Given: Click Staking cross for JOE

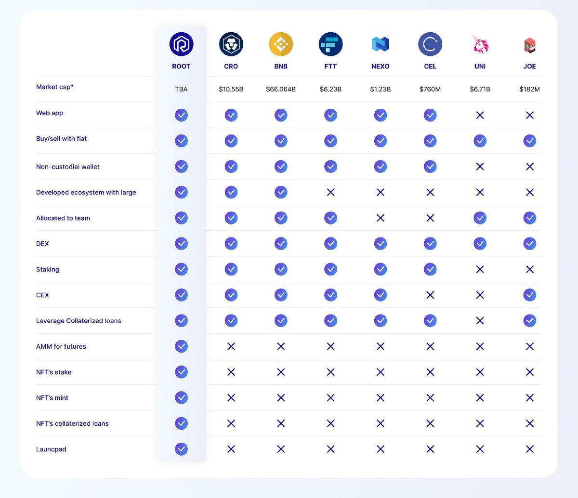Looking at the screenshot, I should coord(530,269).
